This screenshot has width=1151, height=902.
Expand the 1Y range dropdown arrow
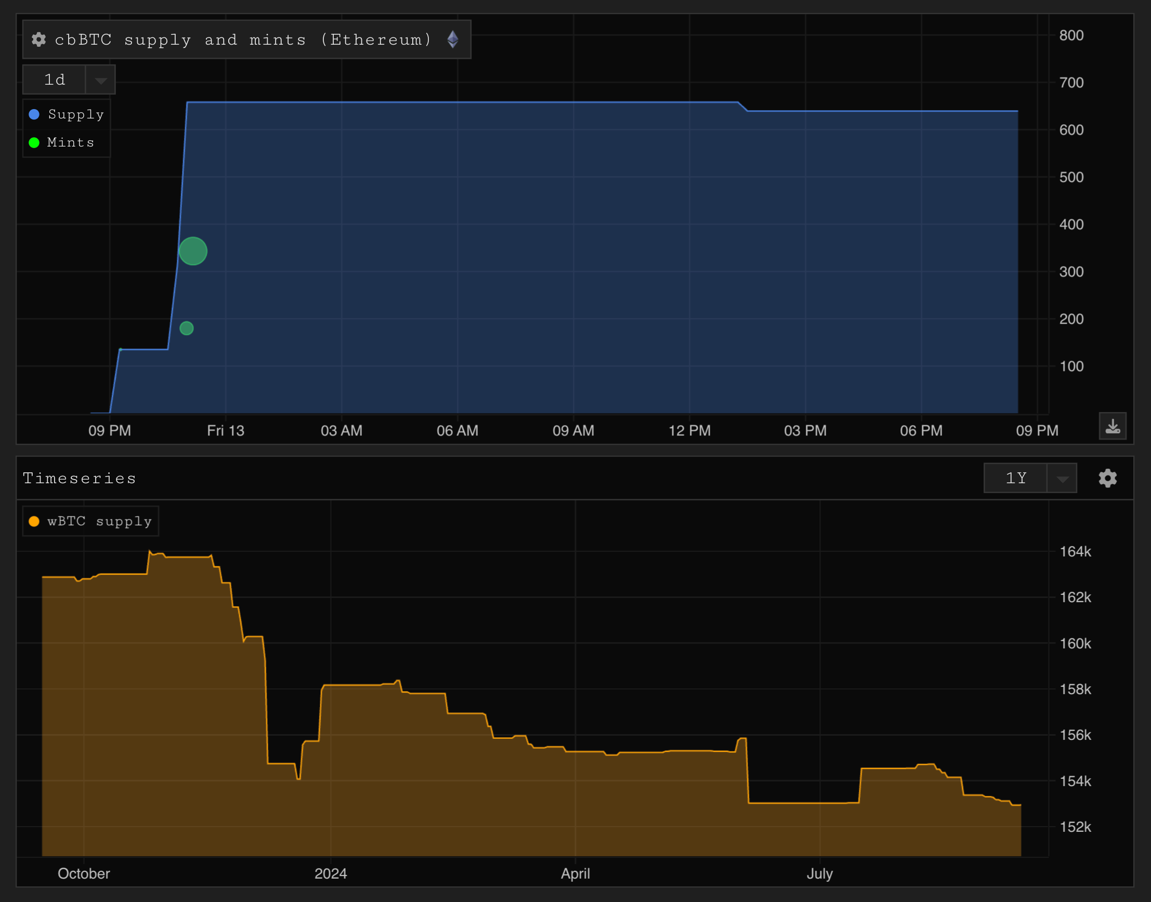click(1062, 479)
